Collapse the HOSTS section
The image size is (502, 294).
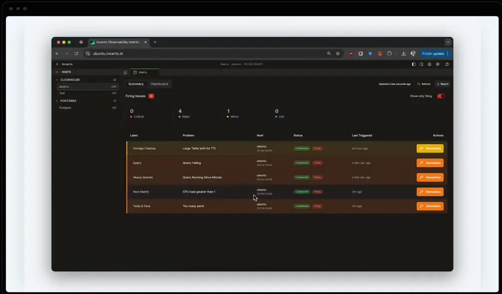pyautogui.click(x=57, y=72)
